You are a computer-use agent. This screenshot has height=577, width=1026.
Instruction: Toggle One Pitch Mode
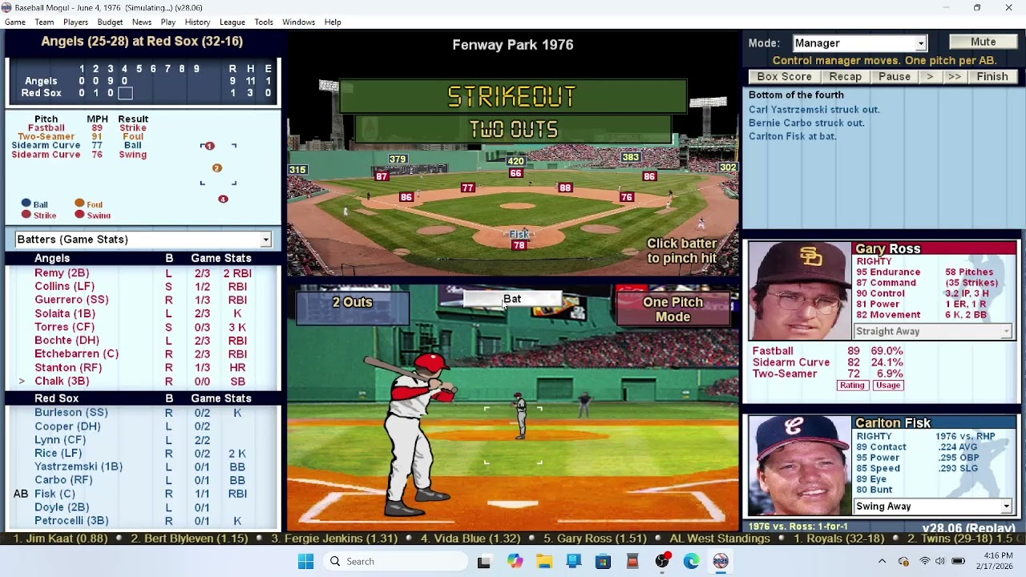point(673,309)
